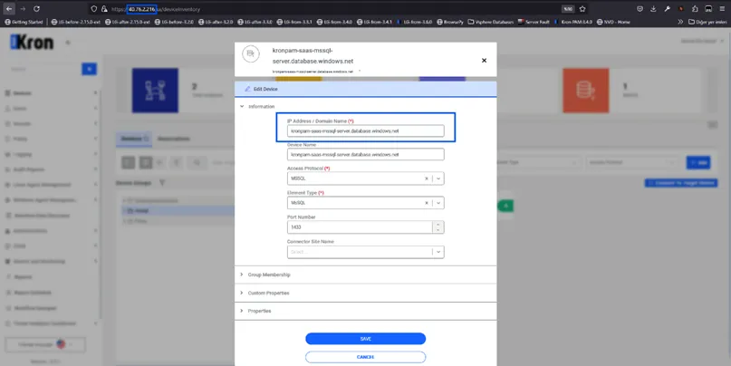The width and height of the screenshot is (731, 366).
Task: Clear the MSSQL Access Protocol selection
Action: pyautogui.click(x=426, y=178)
